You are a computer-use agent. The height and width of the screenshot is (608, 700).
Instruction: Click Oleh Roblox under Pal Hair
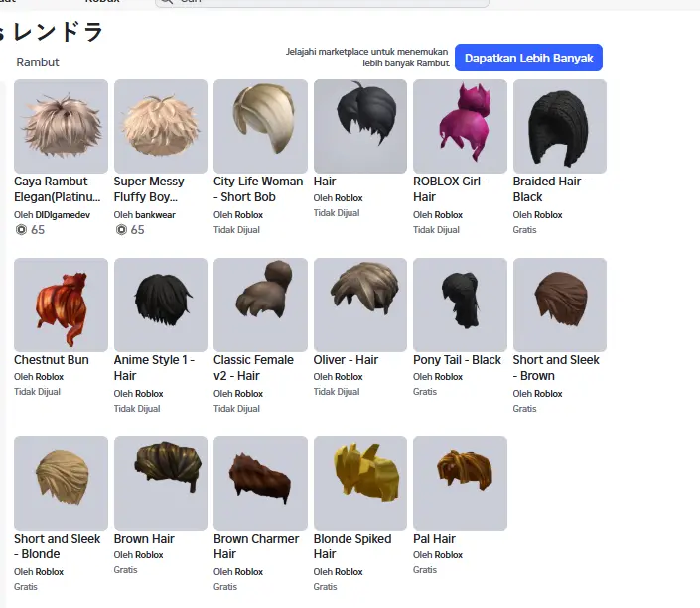438,554
